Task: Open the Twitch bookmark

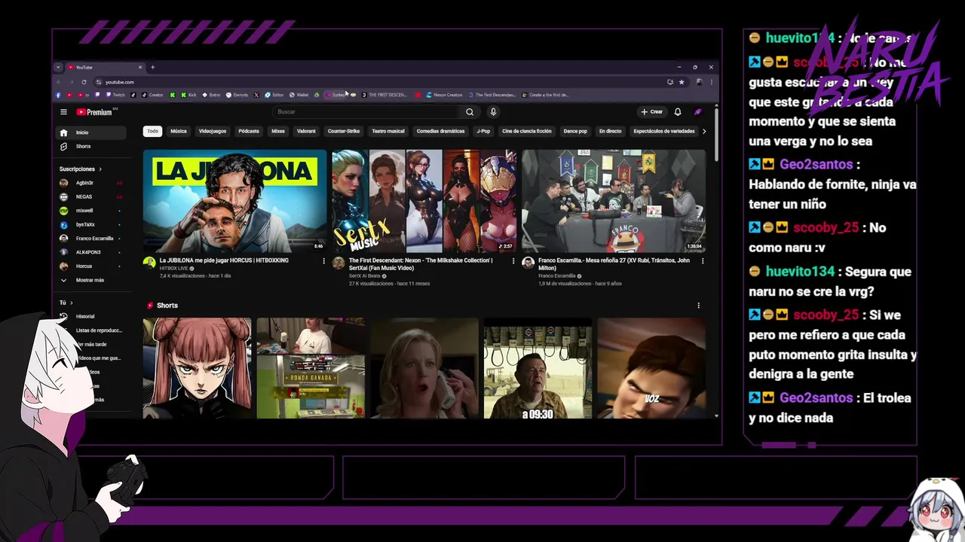Action: [115, 95]
